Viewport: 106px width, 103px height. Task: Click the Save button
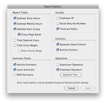point(88,88)
